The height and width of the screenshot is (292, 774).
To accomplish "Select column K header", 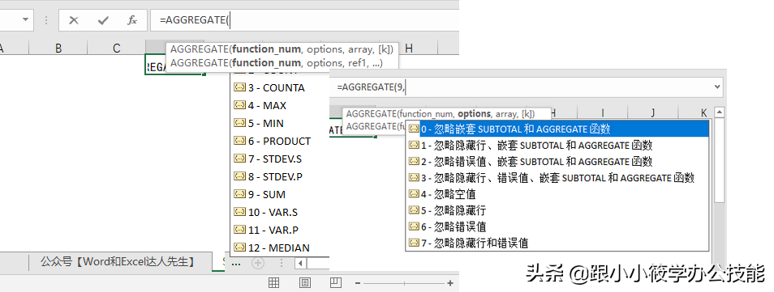I will pyautogui.click(x=704, y=113).
